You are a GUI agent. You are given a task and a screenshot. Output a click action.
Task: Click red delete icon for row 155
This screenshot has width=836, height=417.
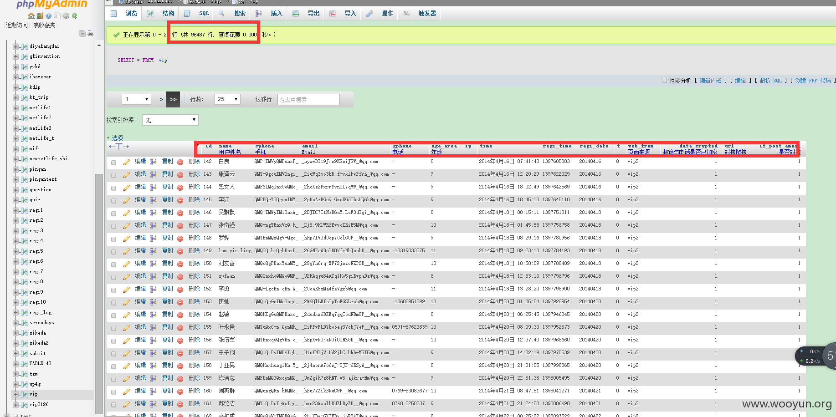coord(180,328)
